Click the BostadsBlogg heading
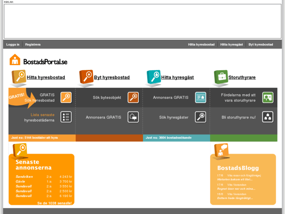 pos(238,168)
